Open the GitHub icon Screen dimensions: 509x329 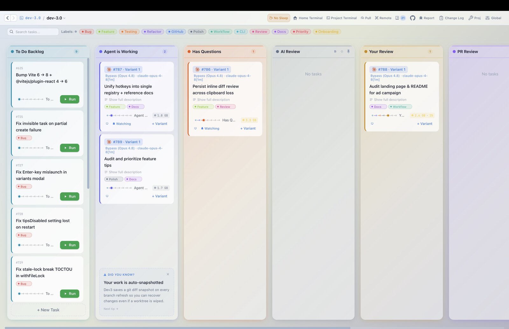point(413,18)
